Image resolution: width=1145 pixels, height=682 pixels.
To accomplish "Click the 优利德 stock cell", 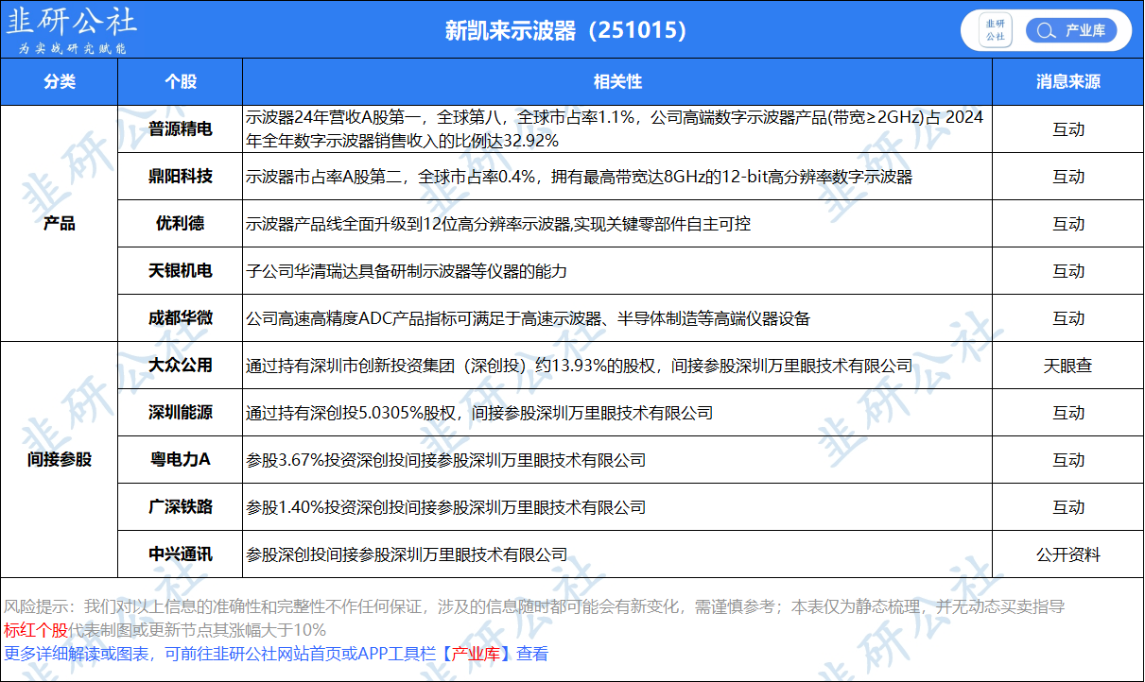I will [180, 224].
